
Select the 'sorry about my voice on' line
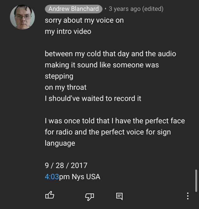(84, 20)
